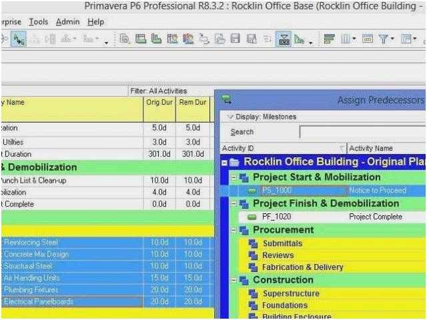The image size is (427, 320).
Task: Collapse the Project Start & Mobilization group
Action: (234, 177)
